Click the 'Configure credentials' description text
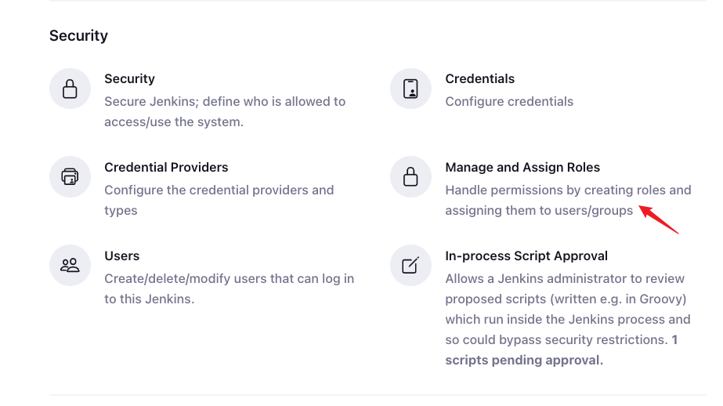The width and height of the screenshot is (723, 406). pyautogui.click(x=509, y=102)
